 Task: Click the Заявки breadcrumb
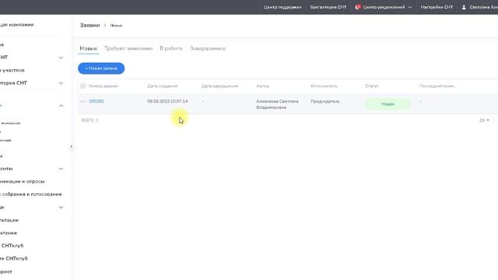89,25
